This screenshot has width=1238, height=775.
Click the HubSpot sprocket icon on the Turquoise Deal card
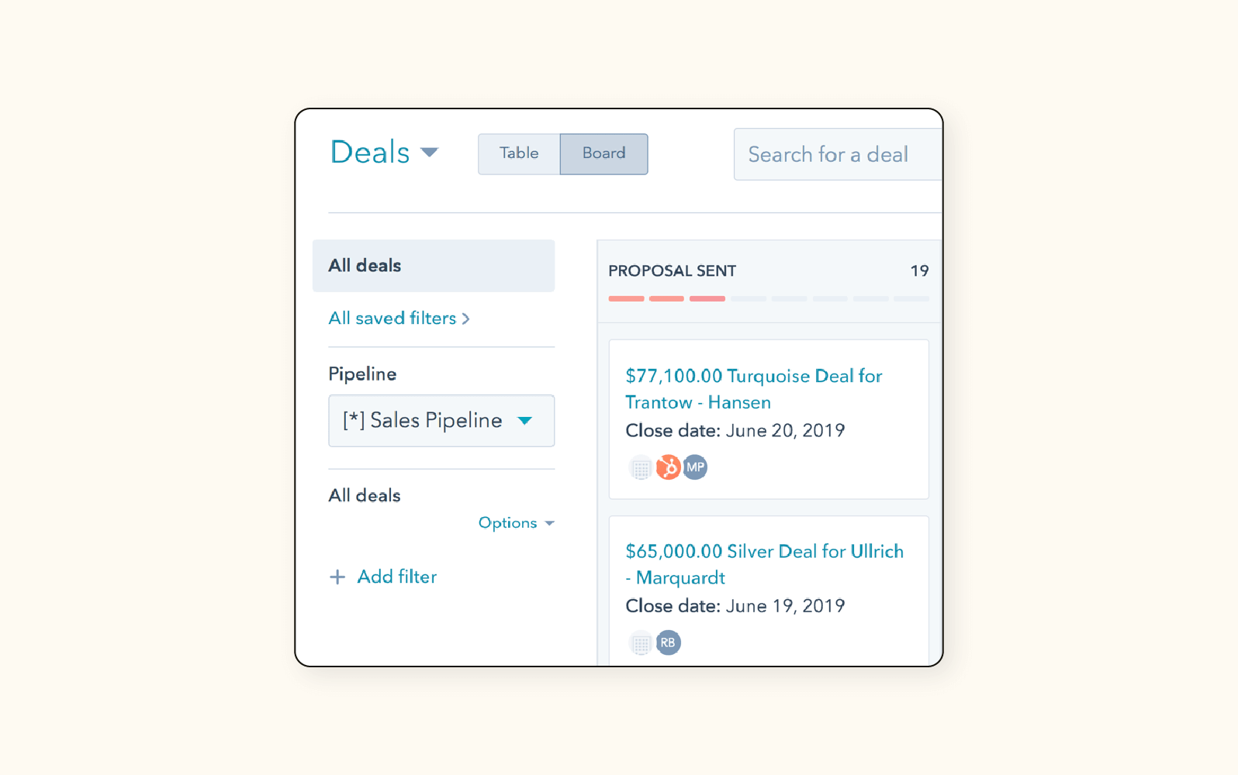668,467
